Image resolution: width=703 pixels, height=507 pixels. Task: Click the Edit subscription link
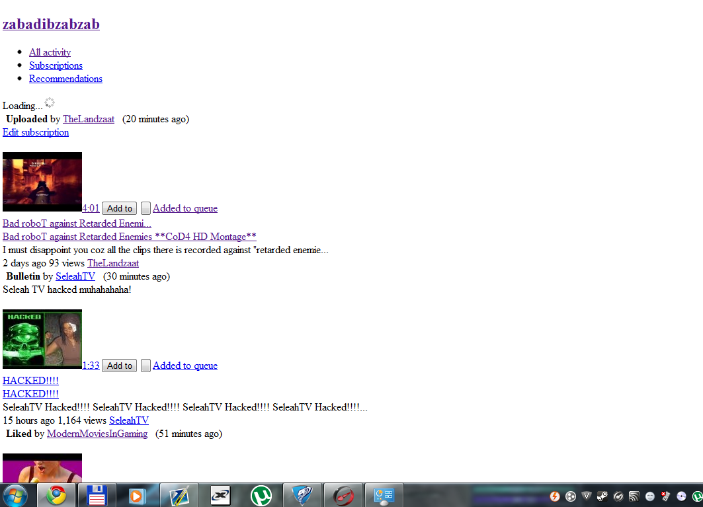(36, 132)
